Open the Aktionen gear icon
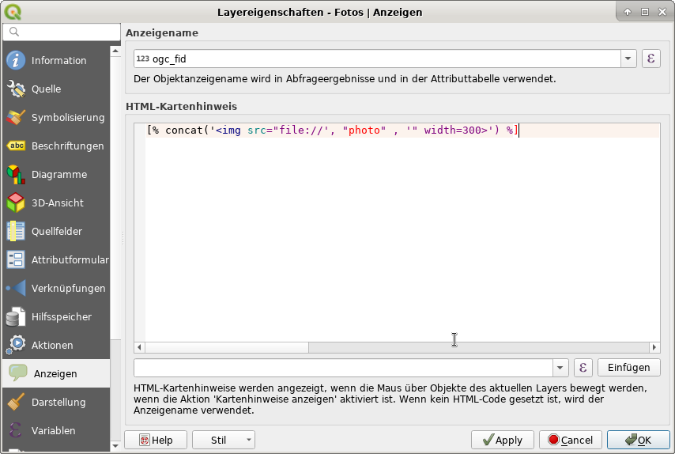 [16, 346]
